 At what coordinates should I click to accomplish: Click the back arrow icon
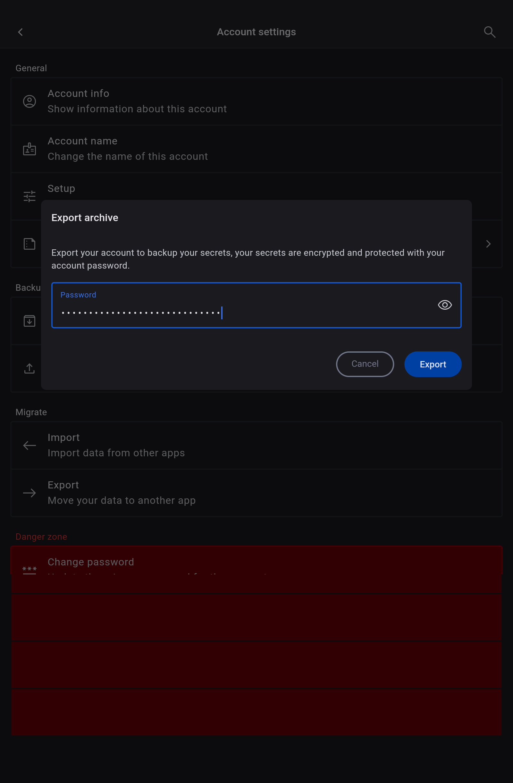(21, 32)
